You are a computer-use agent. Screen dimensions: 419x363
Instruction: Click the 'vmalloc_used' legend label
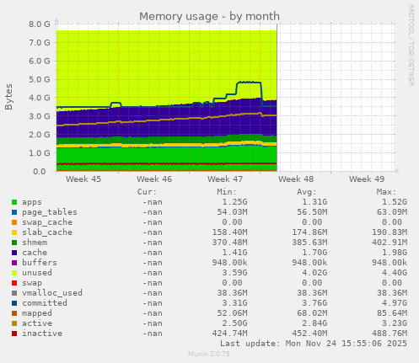[52, 293]
